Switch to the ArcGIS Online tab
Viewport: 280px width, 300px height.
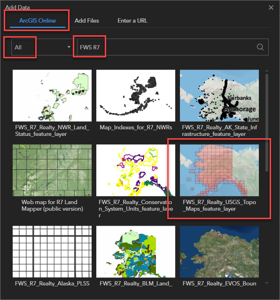38,21
